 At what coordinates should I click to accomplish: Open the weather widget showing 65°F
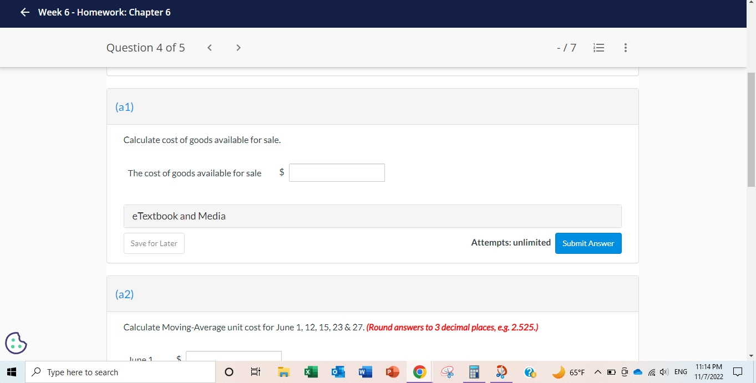tap(569, 372)
